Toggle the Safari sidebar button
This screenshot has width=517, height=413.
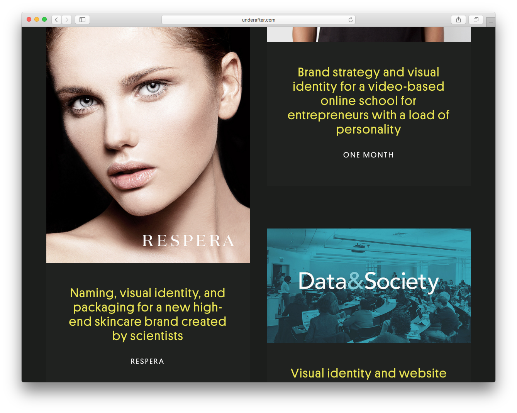(x=82, y=20)
